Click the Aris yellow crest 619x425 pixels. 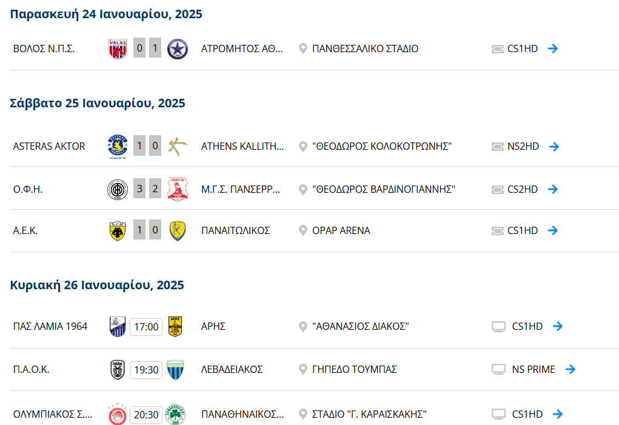pyautogui.click(x=175, y=326)
